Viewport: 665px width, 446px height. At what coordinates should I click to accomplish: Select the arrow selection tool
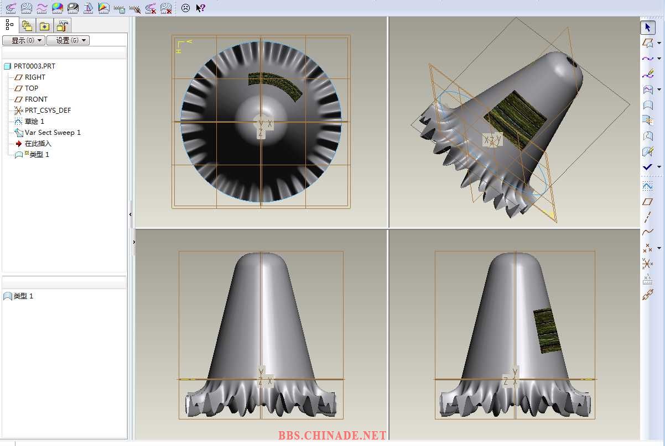647,28
